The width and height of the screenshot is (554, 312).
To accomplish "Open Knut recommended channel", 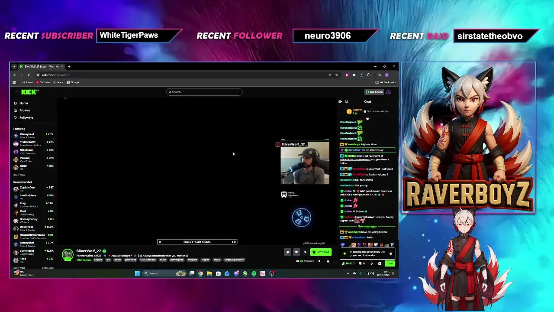I will (34, 212).
